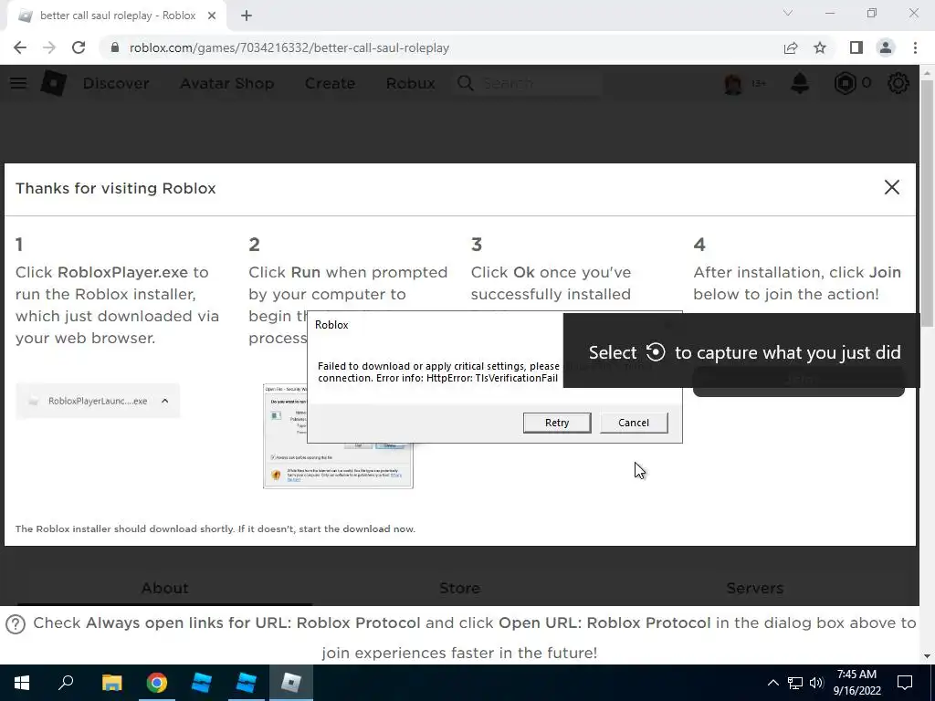
Task: Open the Robux page
Action: tap(410, 83)
